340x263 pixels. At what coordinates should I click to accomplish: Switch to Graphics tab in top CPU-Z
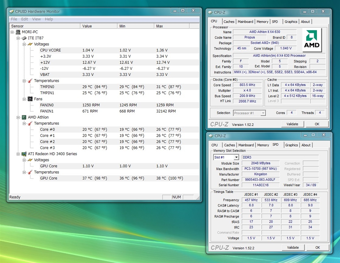291,22
